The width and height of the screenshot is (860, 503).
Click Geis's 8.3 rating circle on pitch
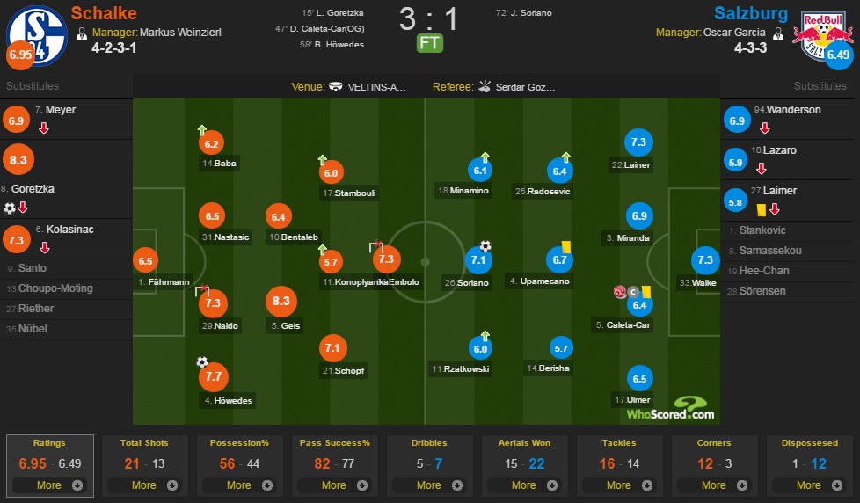[281, 301]
